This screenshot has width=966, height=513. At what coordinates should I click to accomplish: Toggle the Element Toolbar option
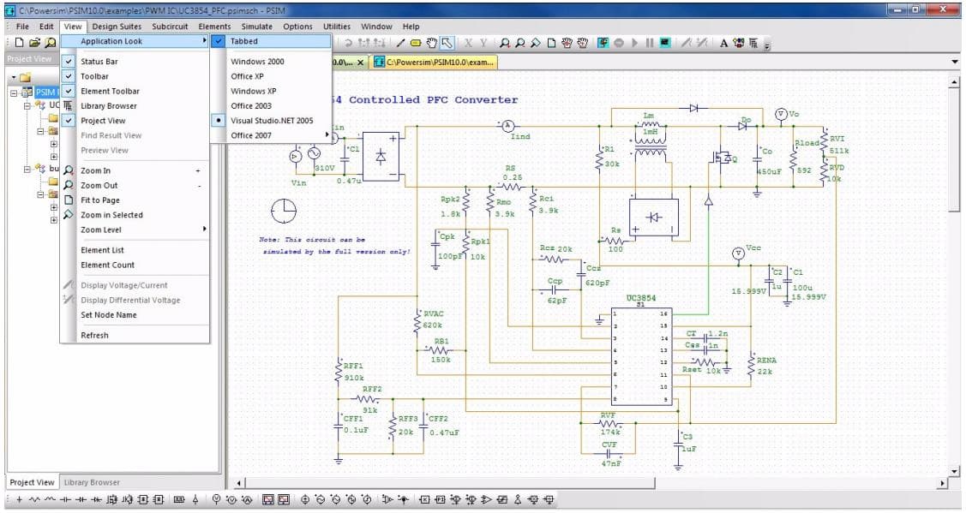pyautogui.click(x=135, y=91)
